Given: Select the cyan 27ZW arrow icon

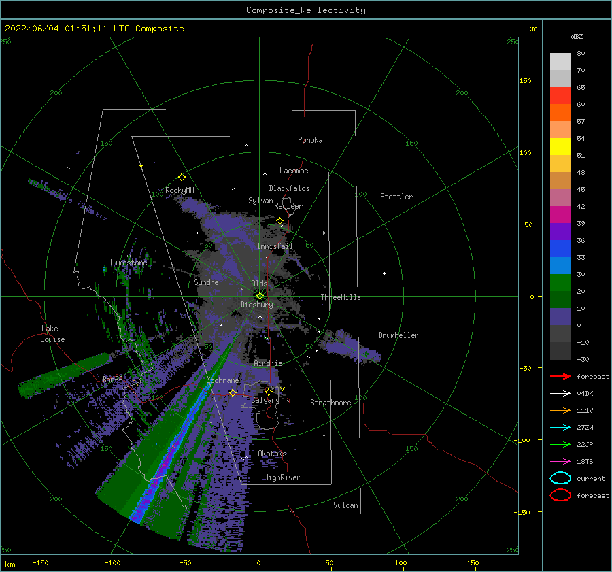Looking at the screenshot, I should [560, 428].
